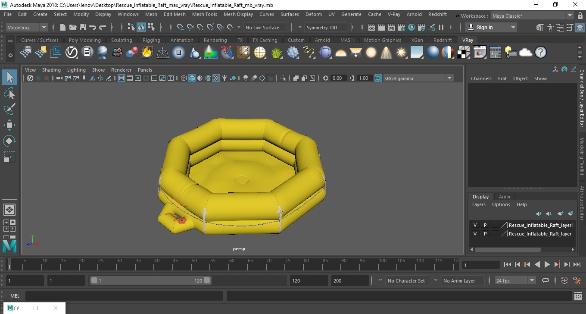Viewport: 586px width, 314px height.
Task: Switch to the Rendering shelf tab
Action: 215,40
